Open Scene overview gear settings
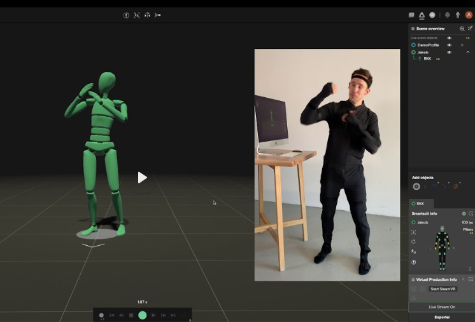 click(413, 29)
